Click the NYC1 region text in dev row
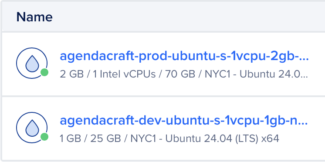The width and height of the screenshot is (325, 162). 143,138
